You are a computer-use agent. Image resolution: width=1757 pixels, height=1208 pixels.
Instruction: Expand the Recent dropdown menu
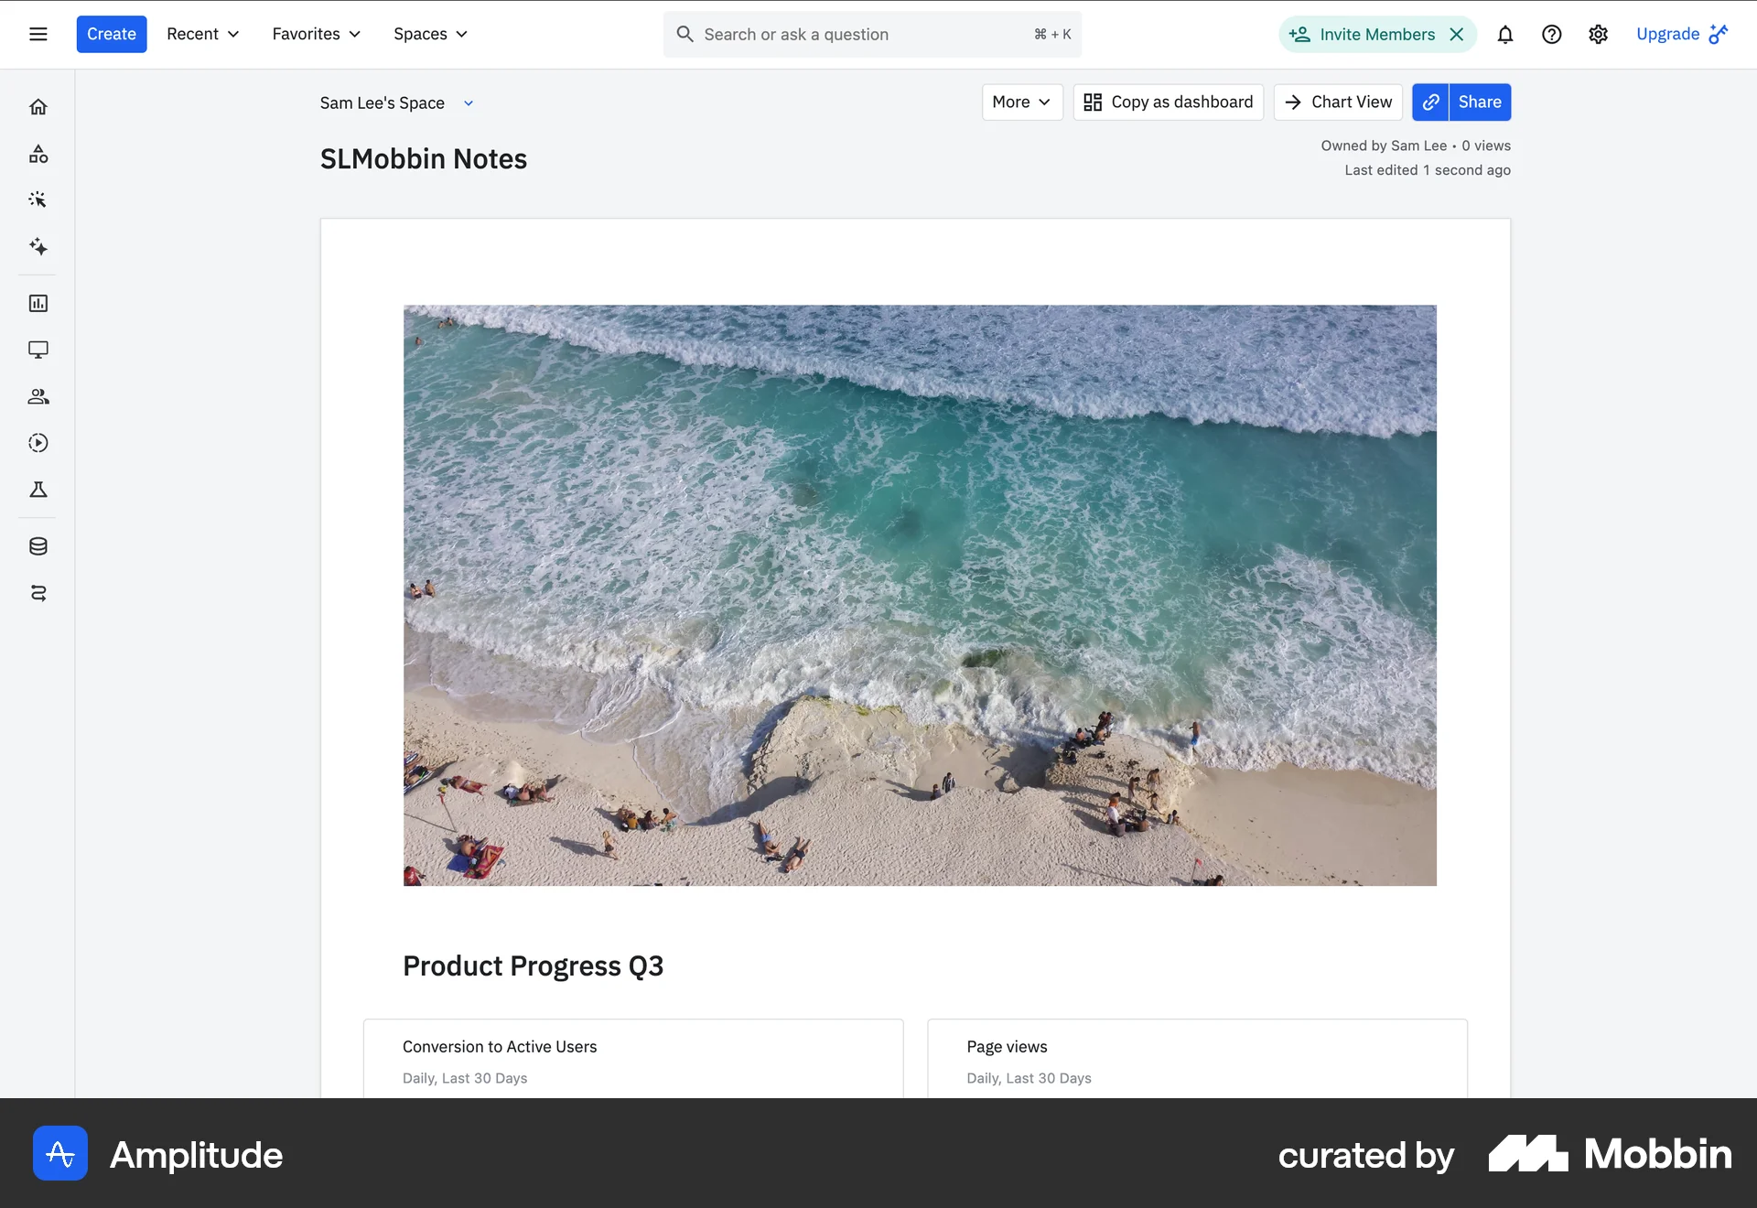202,34
